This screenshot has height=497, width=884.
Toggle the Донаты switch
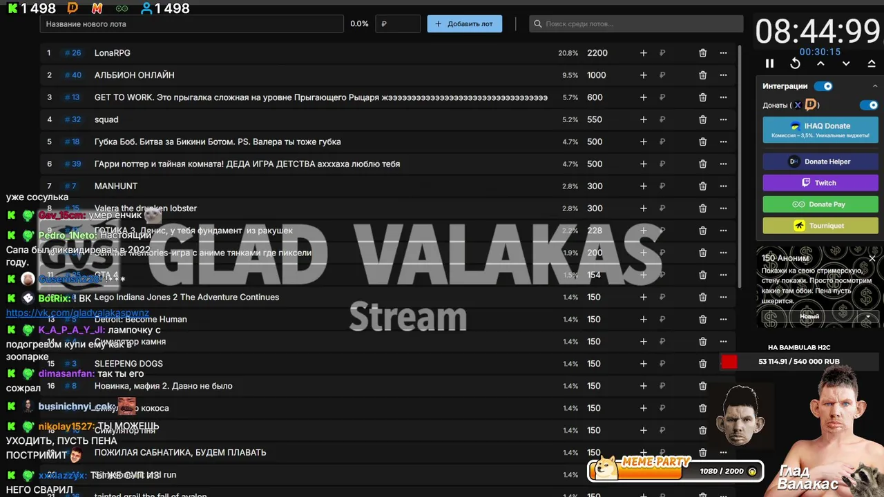[x=869, y=105]
